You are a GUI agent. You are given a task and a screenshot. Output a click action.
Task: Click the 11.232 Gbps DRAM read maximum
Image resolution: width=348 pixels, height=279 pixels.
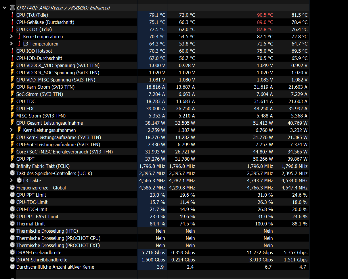(260, 253)
